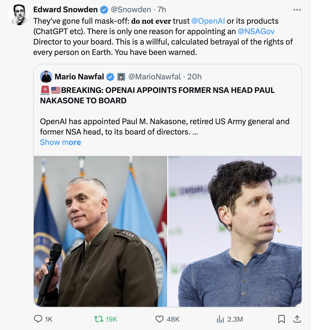Image resolution: width=312 pixels, height=330 pixels.
Task: Open the right photo of curly-haired man
Action: click(235, 231)
